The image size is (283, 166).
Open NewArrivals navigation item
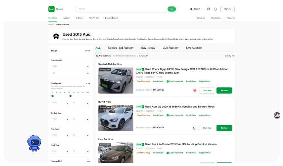pos(94,18)
